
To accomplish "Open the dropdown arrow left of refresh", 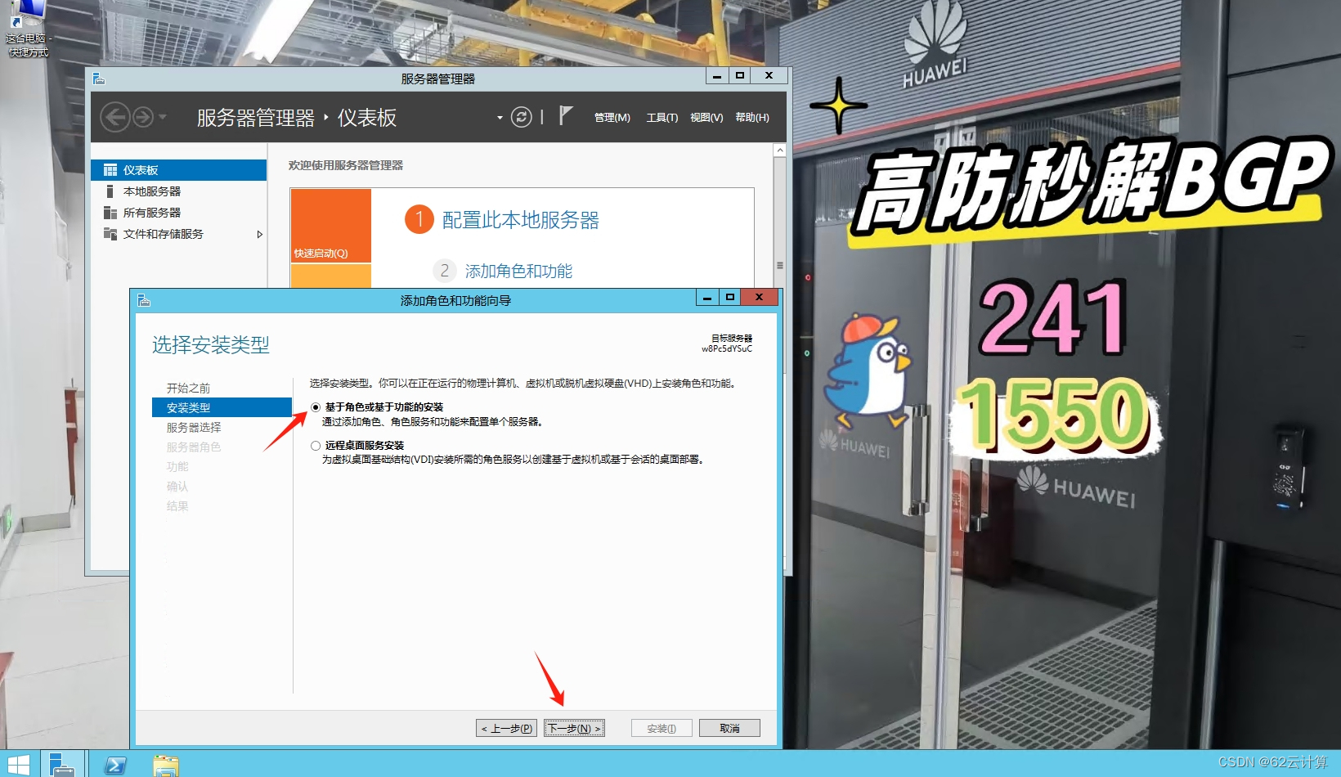I will [500, 118].
